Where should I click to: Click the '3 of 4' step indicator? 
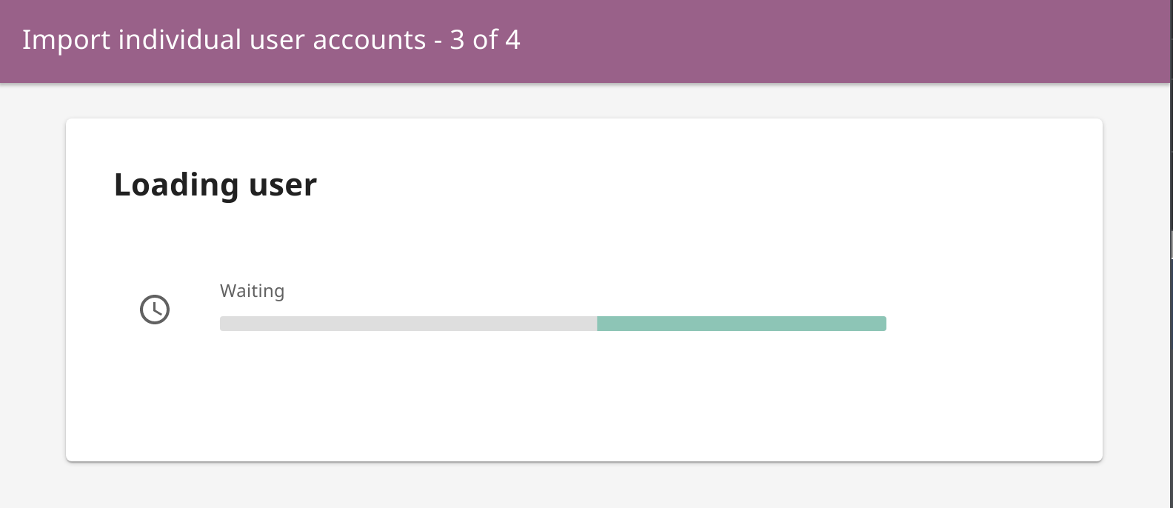point(485,40)
